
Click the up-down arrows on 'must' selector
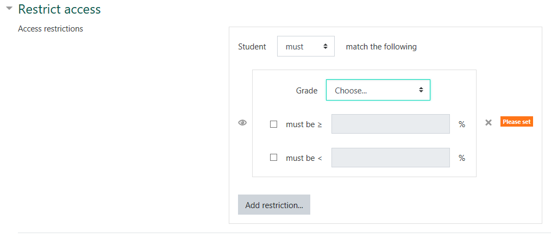click(x=325, y=47)
